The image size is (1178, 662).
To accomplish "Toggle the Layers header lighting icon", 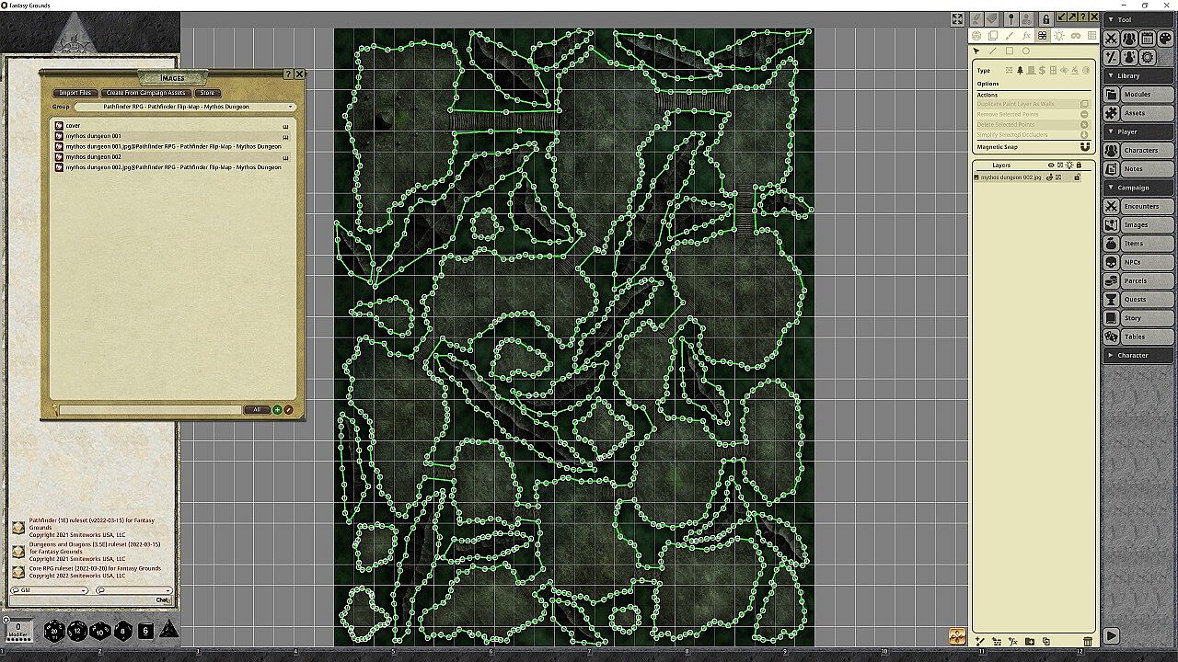I will tap(1069, 165).
